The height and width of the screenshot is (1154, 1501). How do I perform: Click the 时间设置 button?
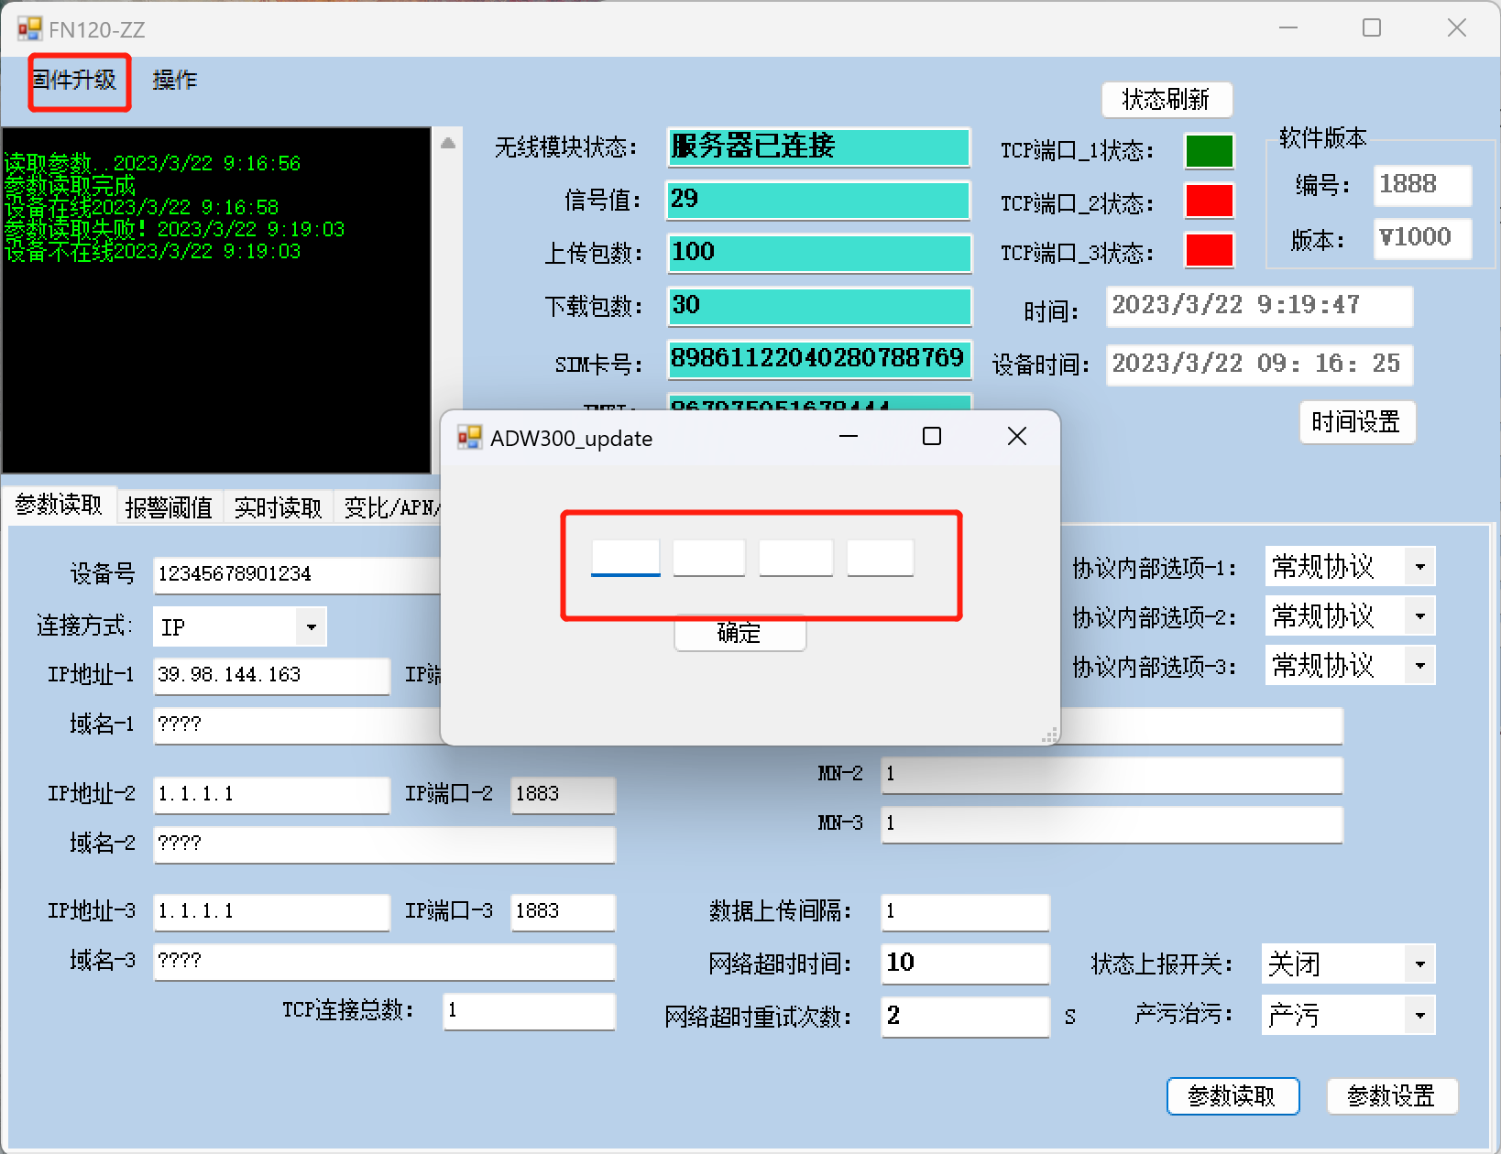pos(1356,422)
